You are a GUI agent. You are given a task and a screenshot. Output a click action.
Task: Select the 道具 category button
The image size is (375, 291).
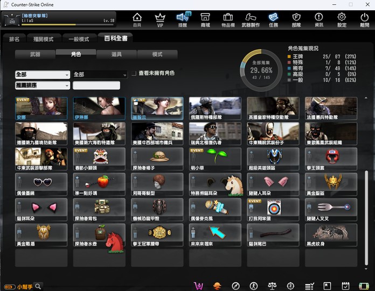(116, 54)
